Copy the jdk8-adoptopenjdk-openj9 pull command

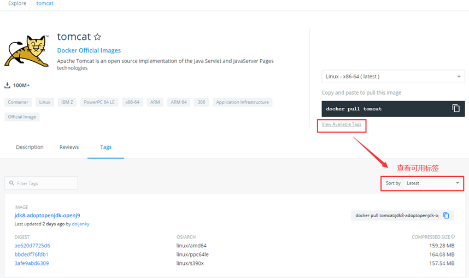tap(446, 216)
